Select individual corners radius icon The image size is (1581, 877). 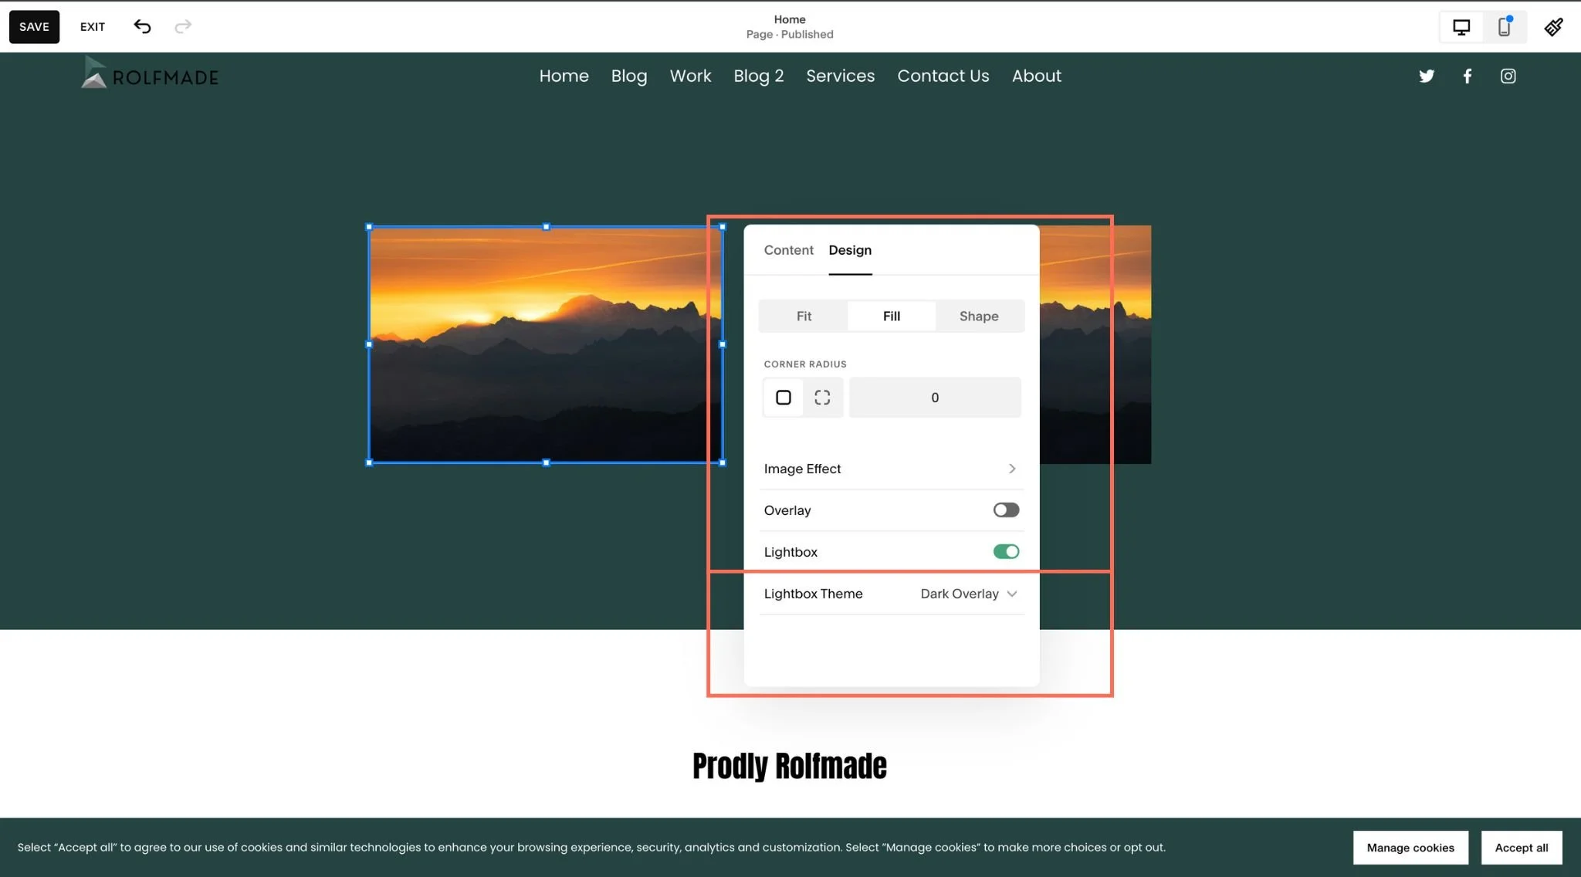(x=822, y=398)
